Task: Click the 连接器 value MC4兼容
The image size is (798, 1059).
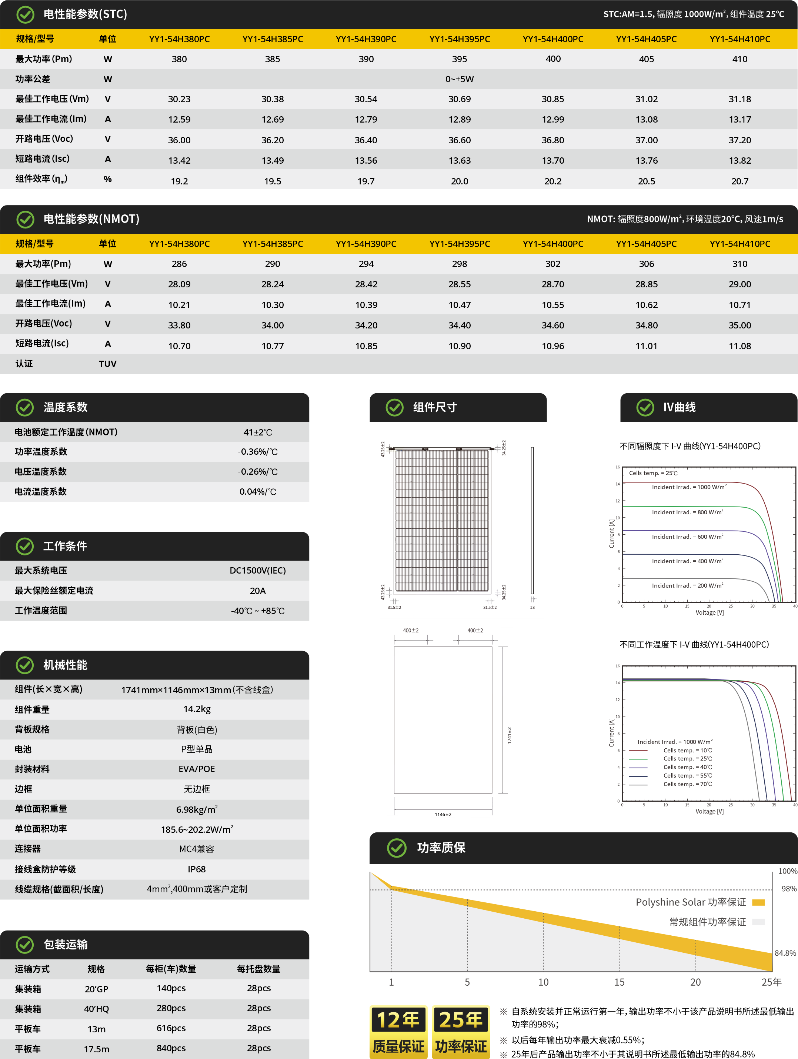Action: 197,849
